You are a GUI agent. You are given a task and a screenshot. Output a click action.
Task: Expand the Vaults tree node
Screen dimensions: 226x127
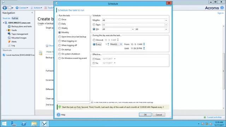6,30
